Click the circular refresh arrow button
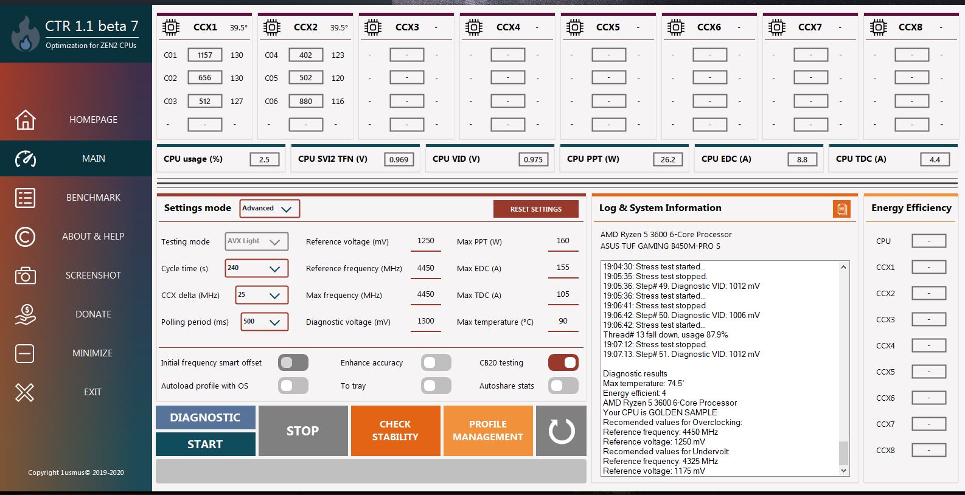Viewport: 965px width, 495px height. pyautogui.click(x=561, y=431)
